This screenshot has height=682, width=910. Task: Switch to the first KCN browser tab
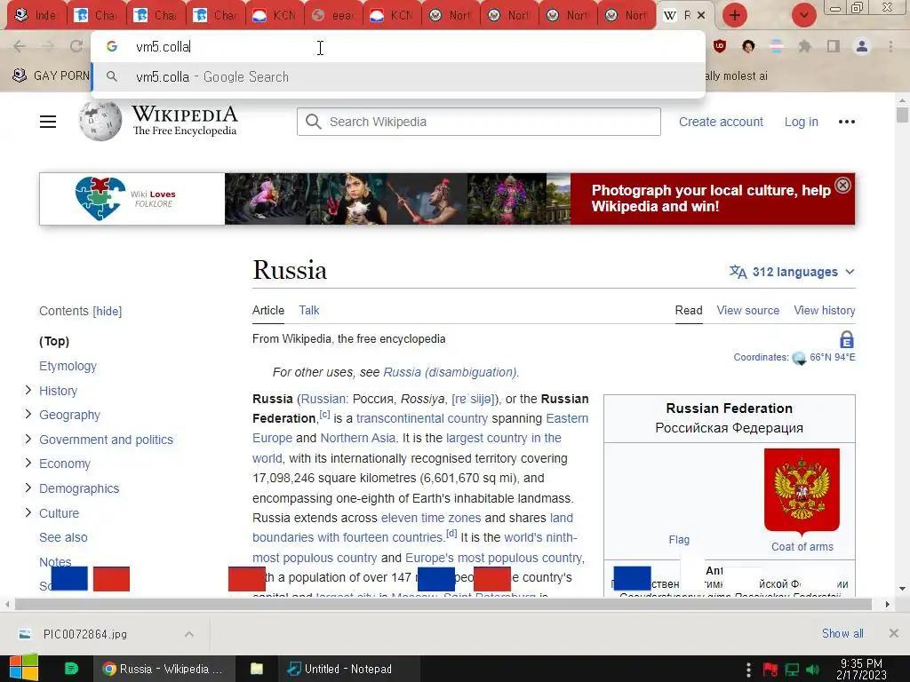pos(275,15)
